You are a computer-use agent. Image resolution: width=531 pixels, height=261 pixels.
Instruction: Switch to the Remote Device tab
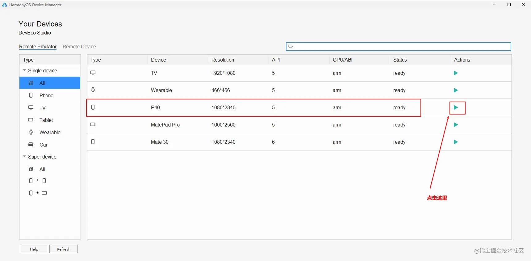click(x=79, y=46)
